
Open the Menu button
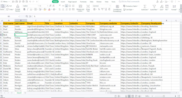[x=5, y=2]
